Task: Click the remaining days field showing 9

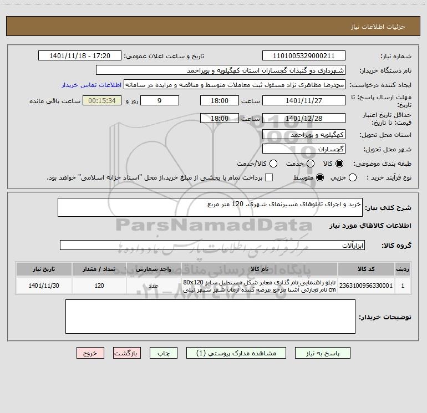Action: (160, 100)
